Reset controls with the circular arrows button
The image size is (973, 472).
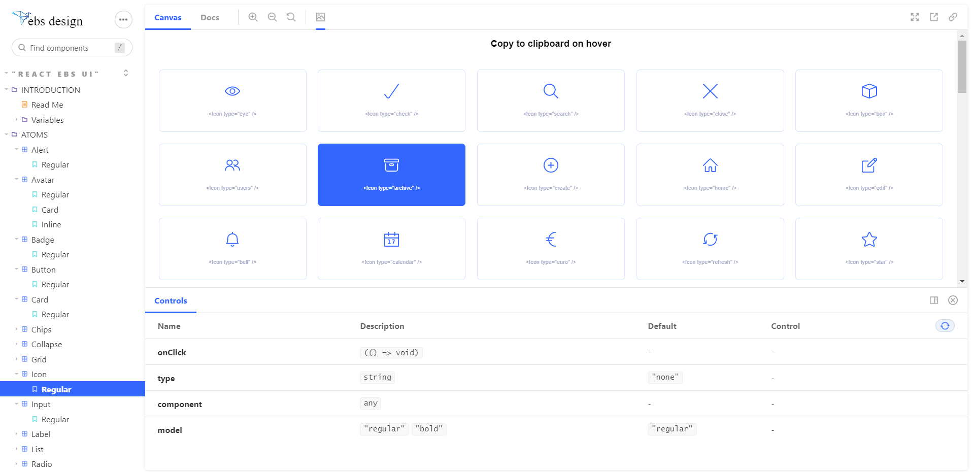[x=945, y=326]
